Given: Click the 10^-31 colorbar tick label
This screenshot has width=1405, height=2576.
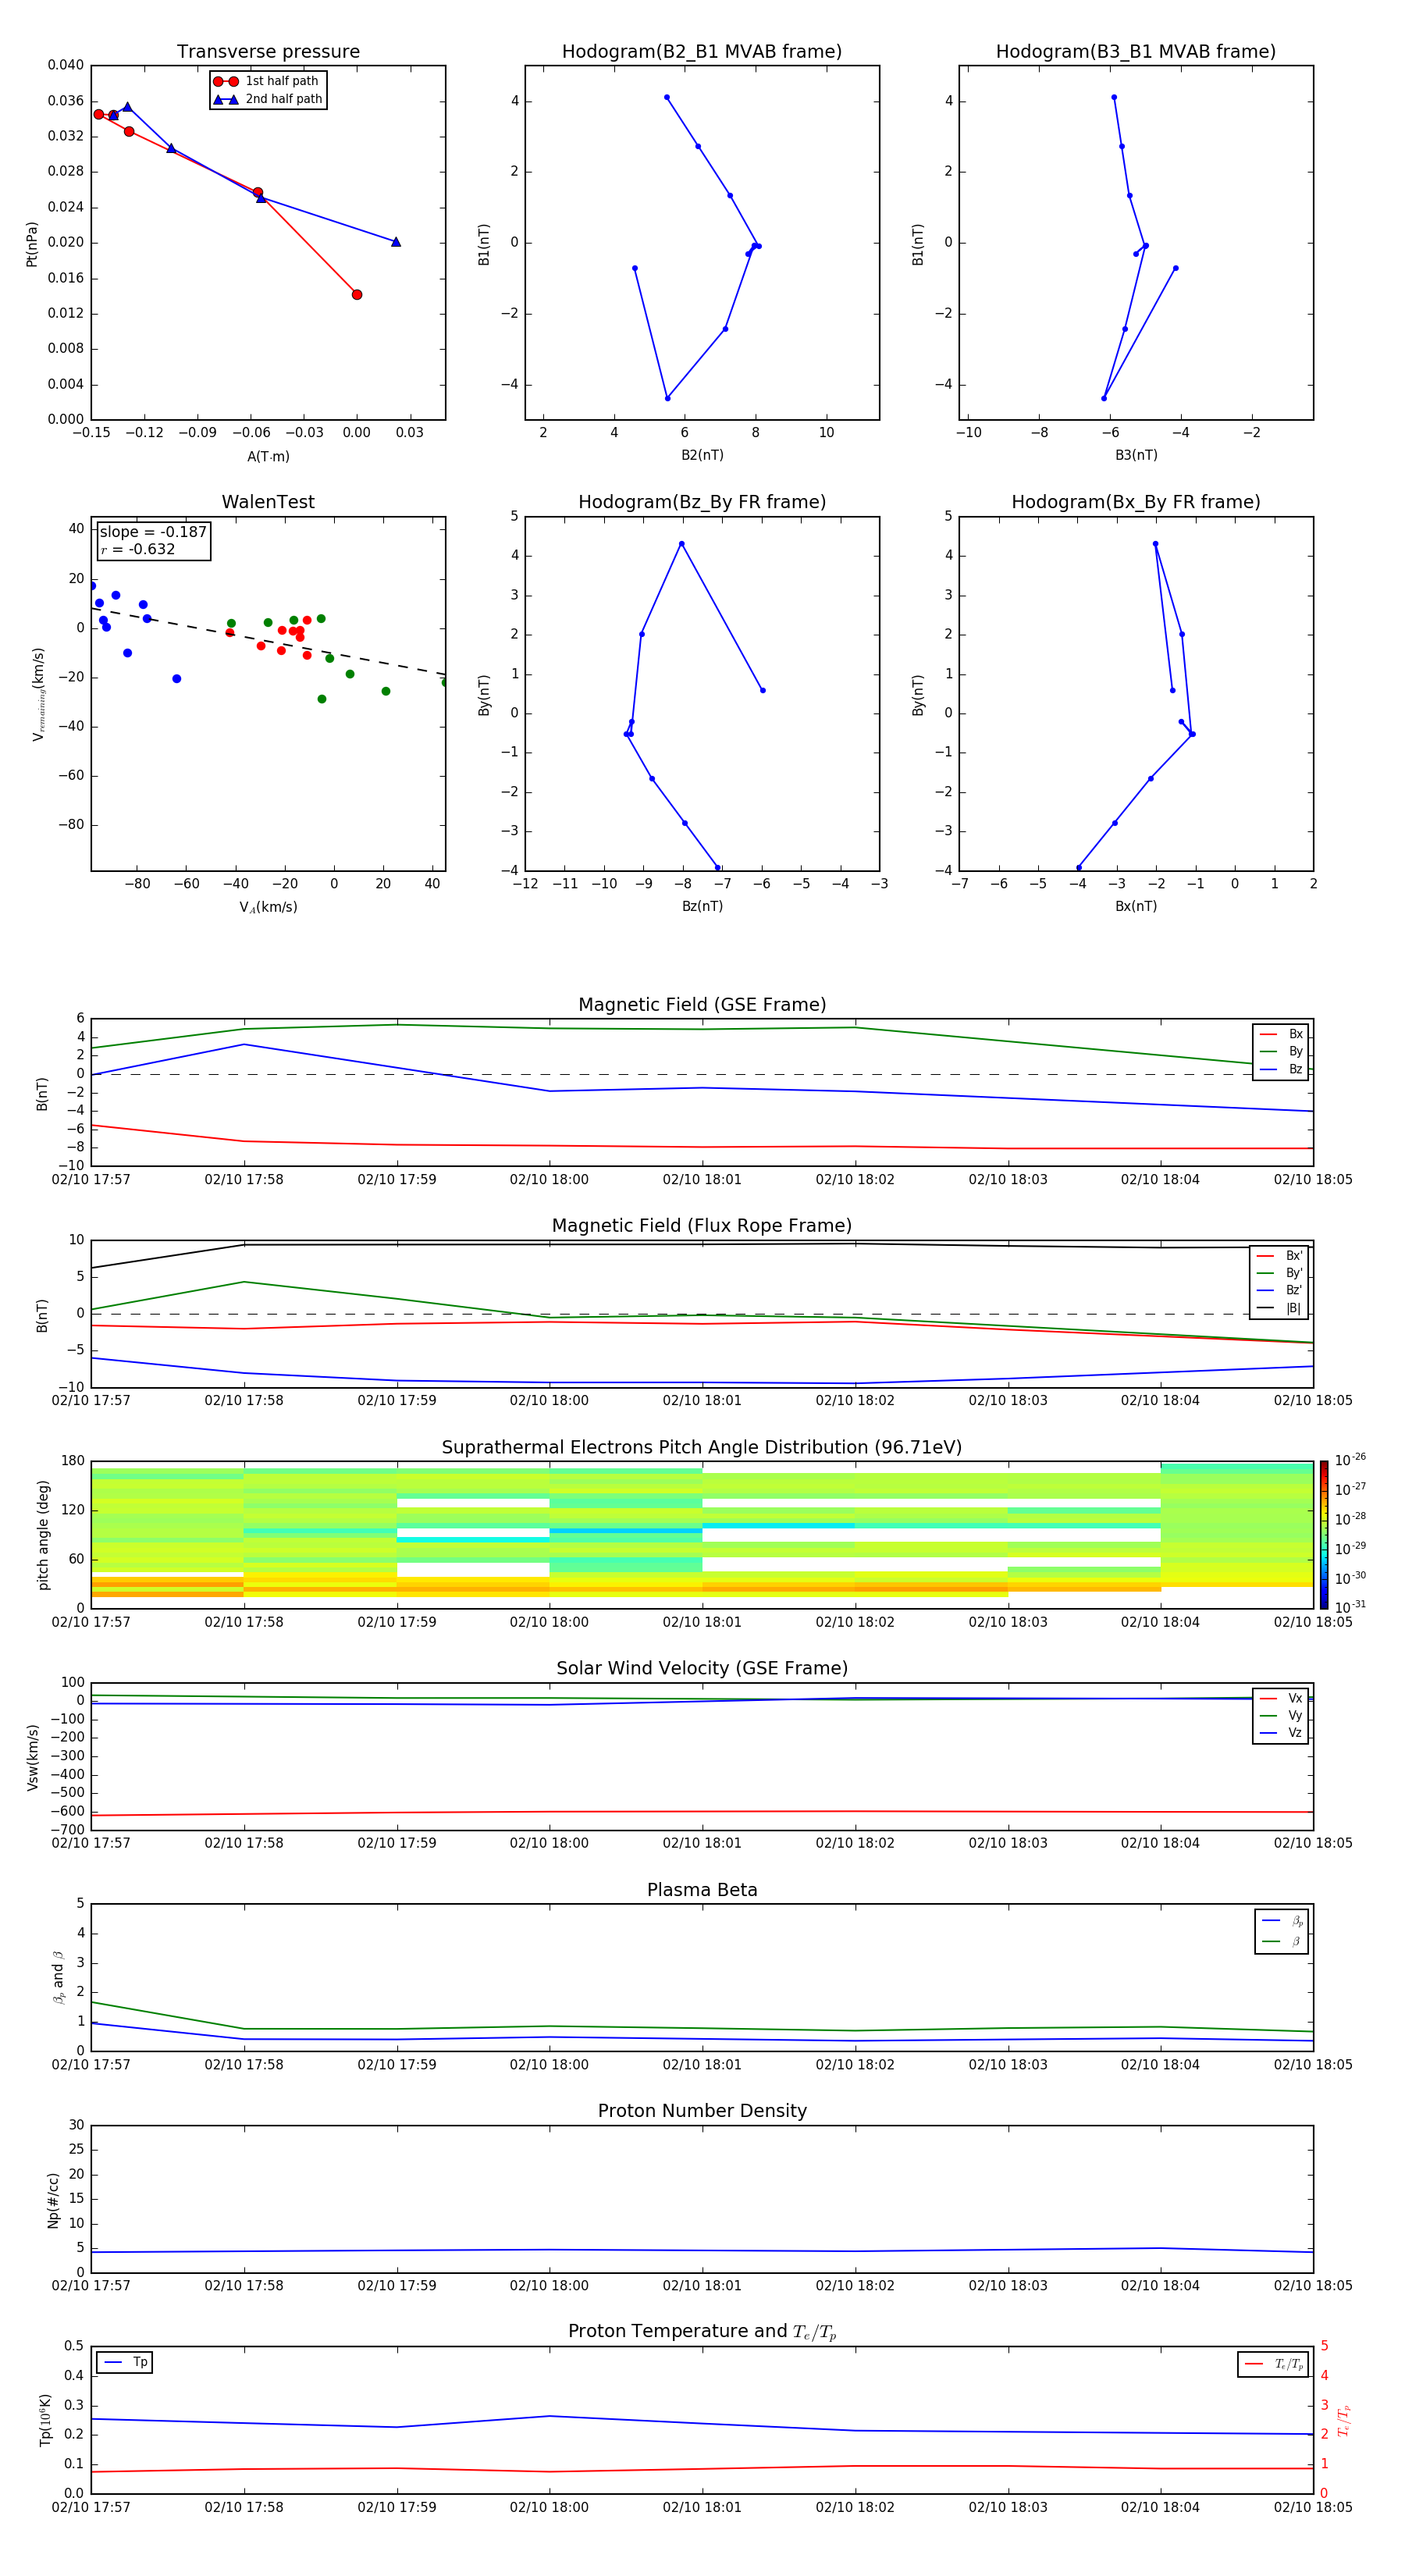Looking at the screenshot, I should 1350,1607.
